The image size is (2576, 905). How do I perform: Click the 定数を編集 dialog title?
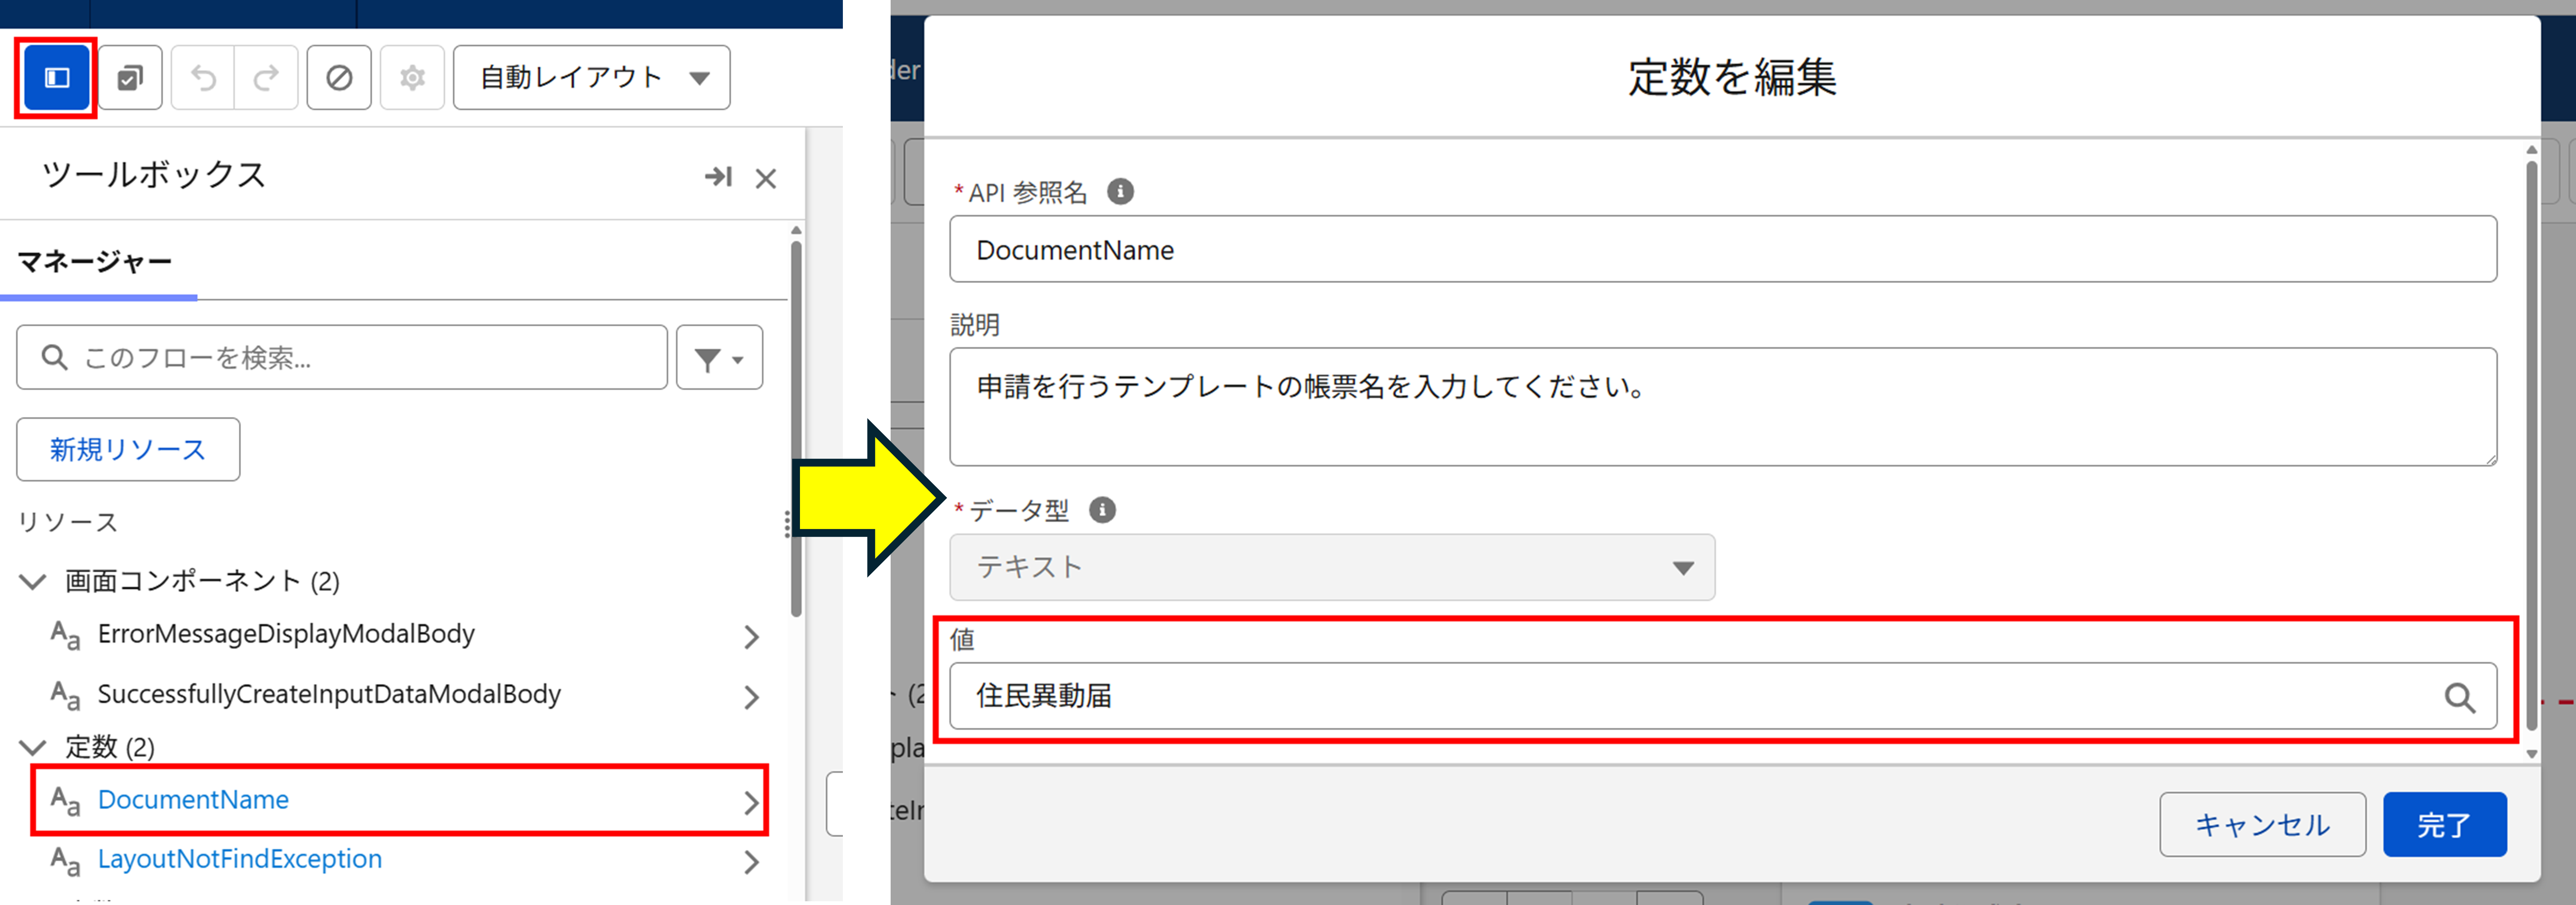click(1732, 78)
